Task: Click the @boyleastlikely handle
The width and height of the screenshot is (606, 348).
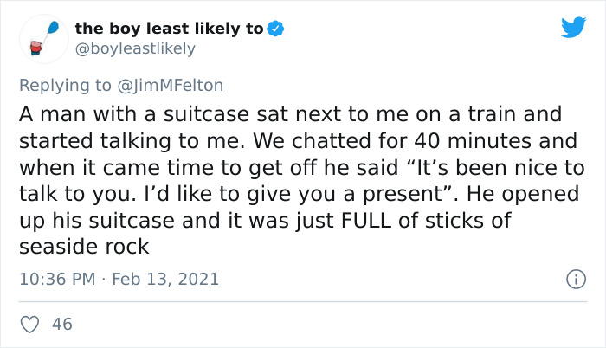Action: tap(135, 48)
